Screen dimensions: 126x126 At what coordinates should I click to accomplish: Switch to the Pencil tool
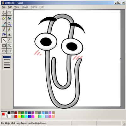(x=4, y=29)
